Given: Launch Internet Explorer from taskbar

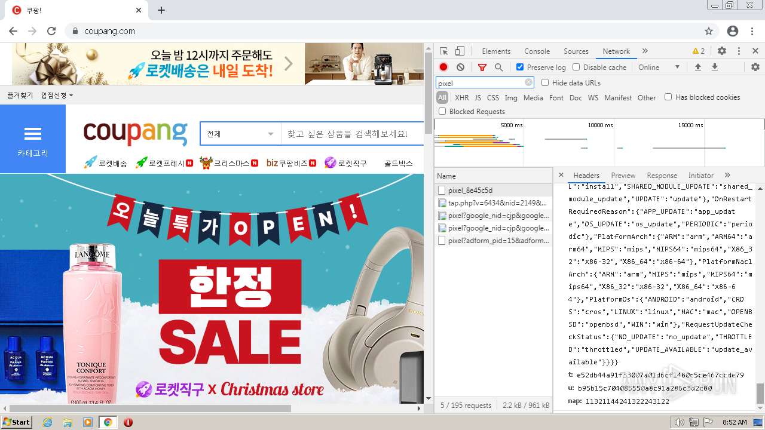Looking at the screenshot, I should [x=47, y=422].
